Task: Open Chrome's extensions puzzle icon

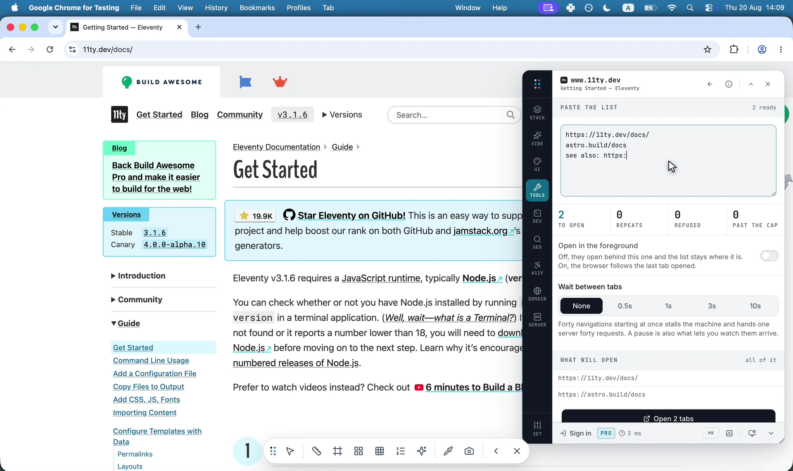Action: [734, 49]
